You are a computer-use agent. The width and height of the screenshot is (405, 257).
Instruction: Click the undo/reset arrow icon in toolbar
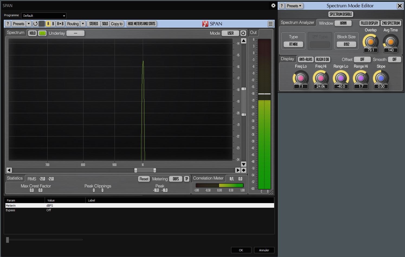pos(35,24)
